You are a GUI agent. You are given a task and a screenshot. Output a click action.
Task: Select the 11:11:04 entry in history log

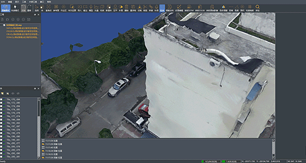[x=50, y=141]
